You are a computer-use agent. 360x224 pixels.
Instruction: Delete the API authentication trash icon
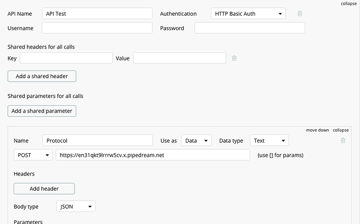pos(299,14)
